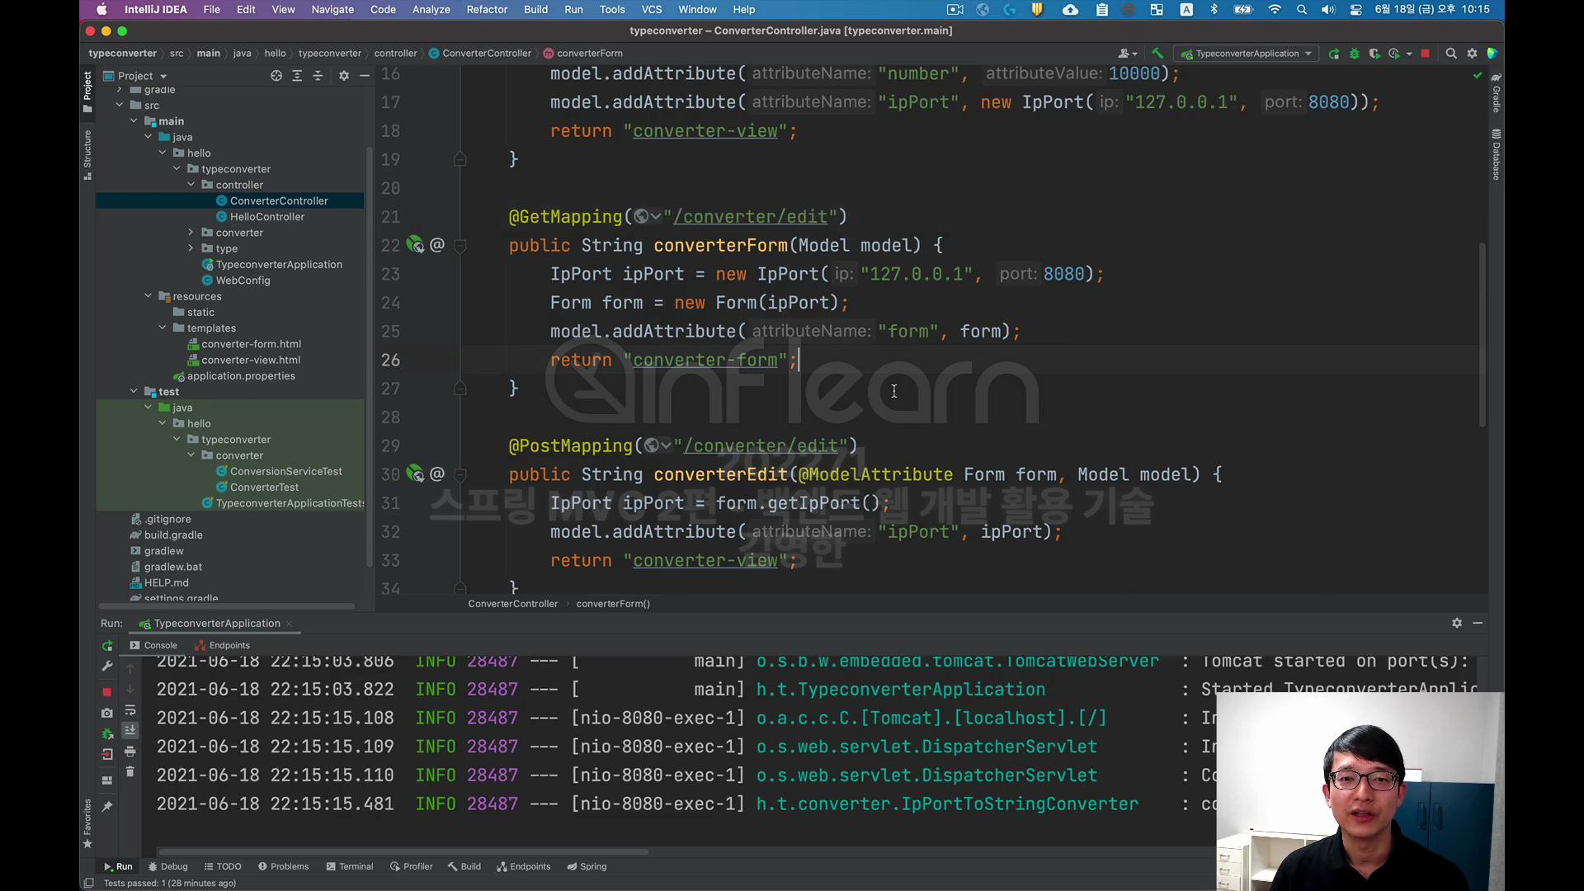Open the Debug tool window
The width and height of the screenshot is (1584, 891).
tap(167, 867)
